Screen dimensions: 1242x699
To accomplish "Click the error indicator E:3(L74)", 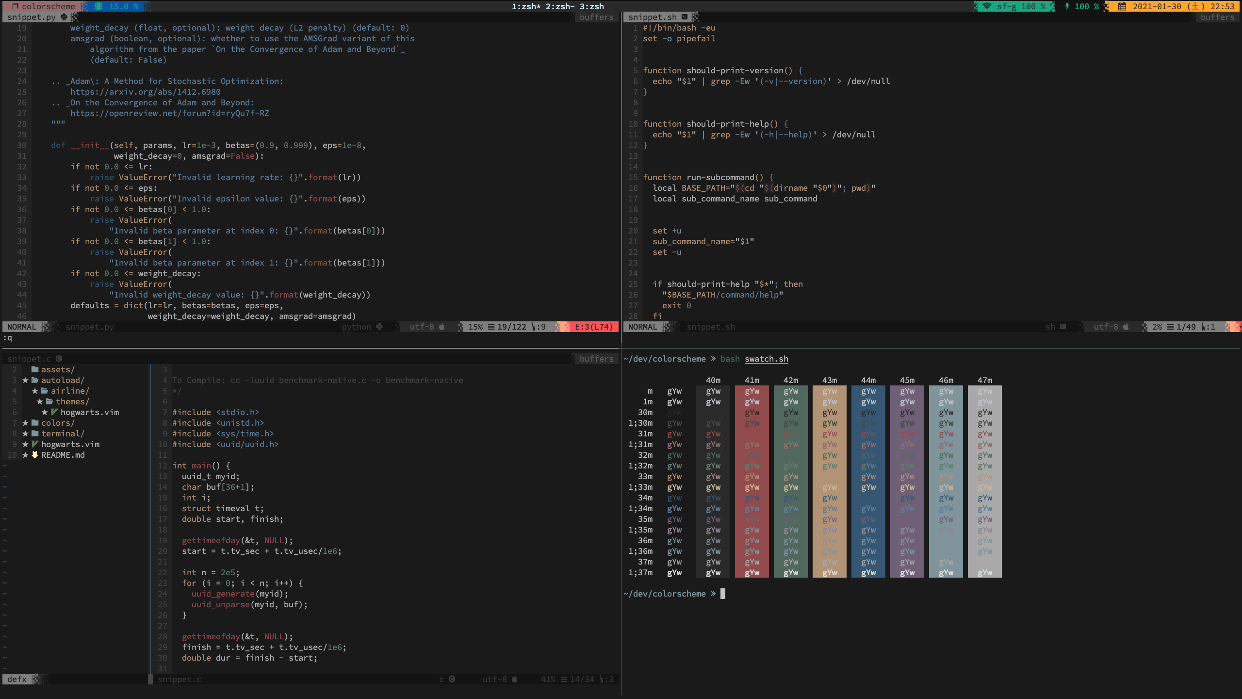I will 594,327.
